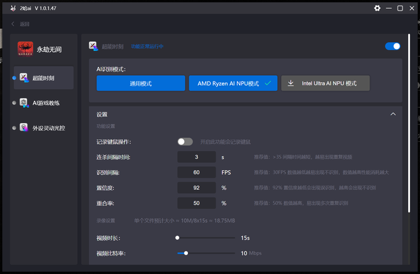This screenshot has width=420, height=274.
Task: Toggle off the 超能时刻 main switch
Action: pos(392,46)
